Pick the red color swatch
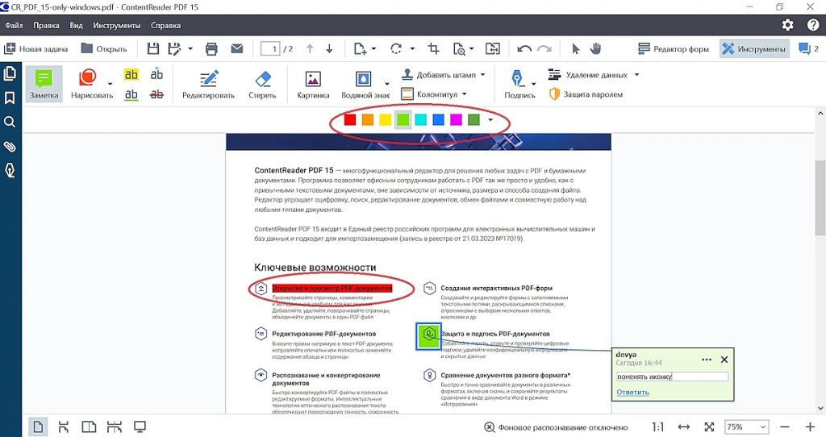 tap(350, 120)
